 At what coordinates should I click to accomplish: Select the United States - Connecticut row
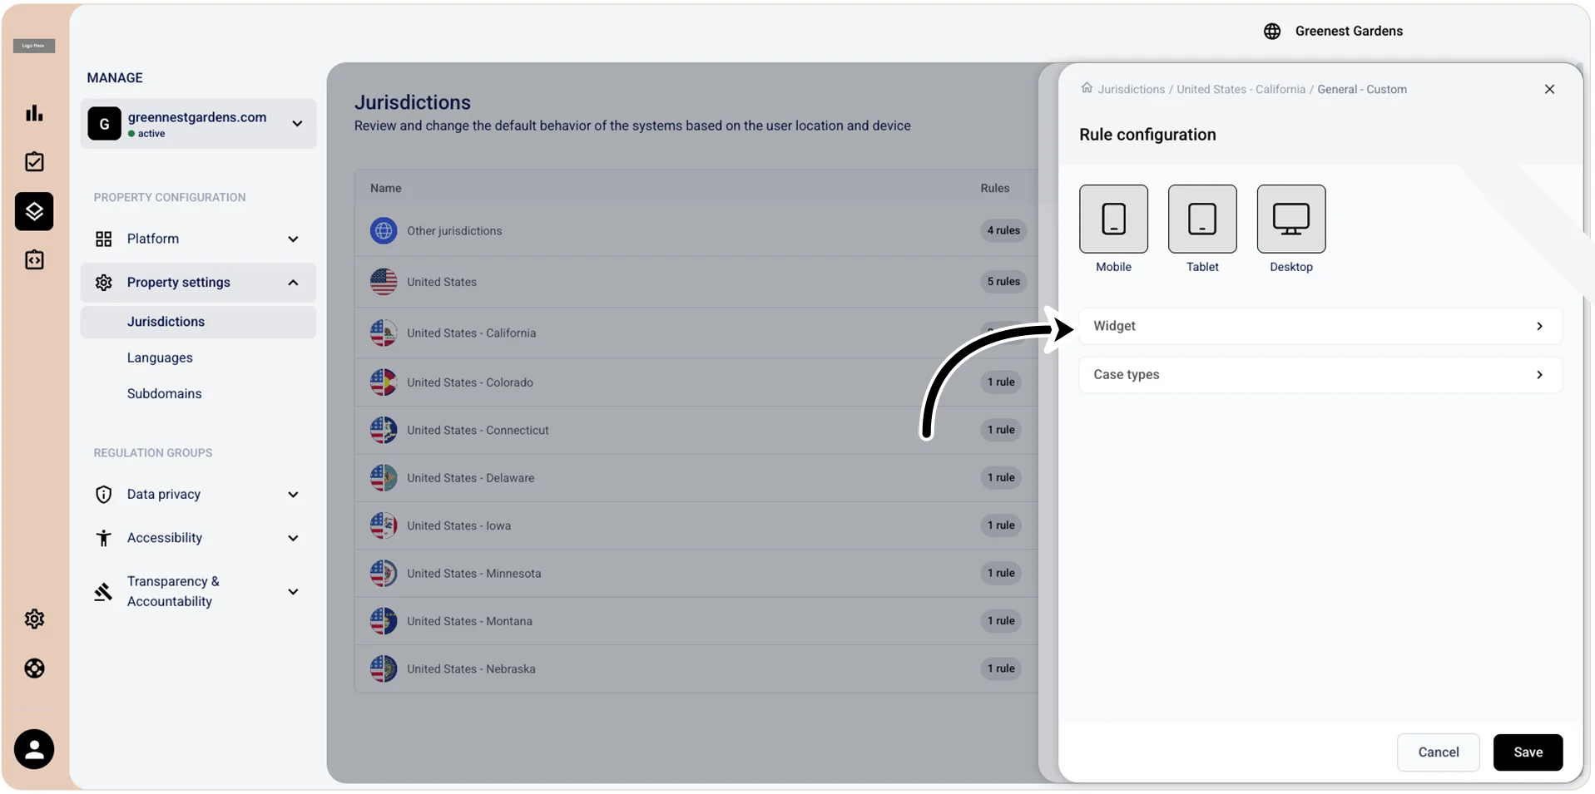click(x=697, y=430)
